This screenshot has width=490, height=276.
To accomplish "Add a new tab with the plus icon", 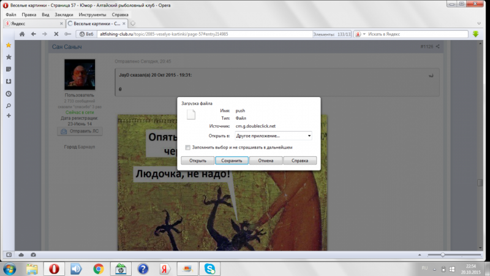I will click(133, 23).
